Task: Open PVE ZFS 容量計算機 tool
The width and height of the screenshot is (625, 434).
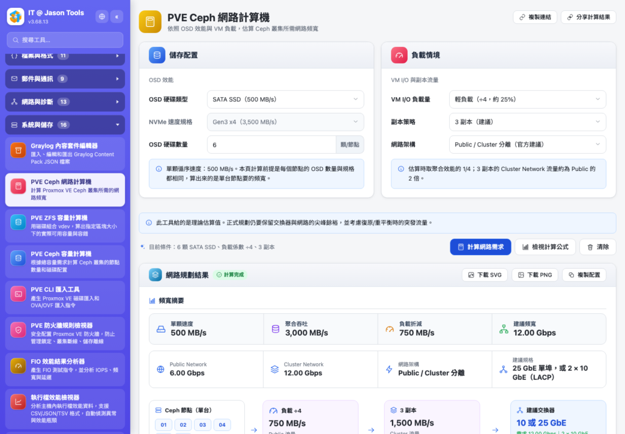Action: click(x=65, y=226)
